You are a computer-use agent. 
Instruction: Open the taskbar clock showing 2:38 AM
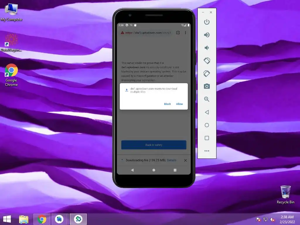coord(287,219)
